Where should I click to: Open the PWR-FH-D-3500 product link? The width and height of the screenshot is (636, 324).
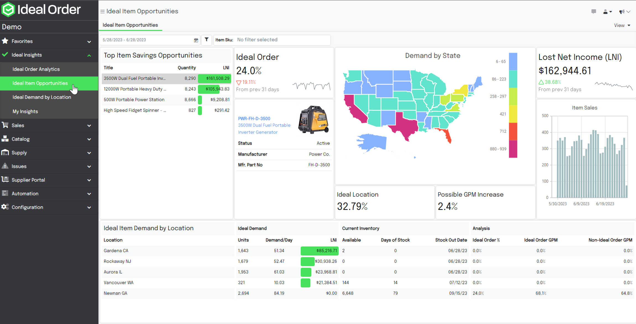coord(254,118)
